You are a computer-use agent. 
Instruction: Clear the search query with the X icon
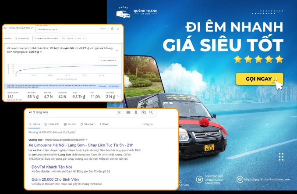(119, 112)
